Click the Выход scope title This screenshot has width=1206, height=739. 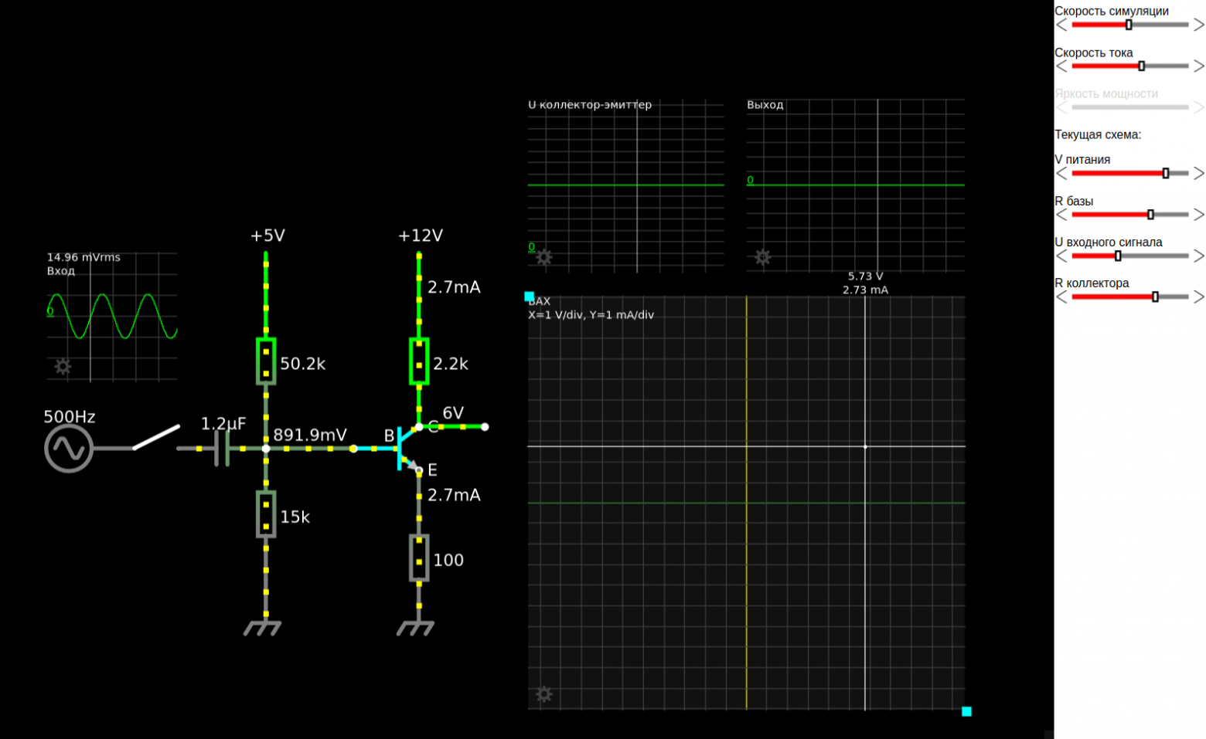click(x=765, y=104)
